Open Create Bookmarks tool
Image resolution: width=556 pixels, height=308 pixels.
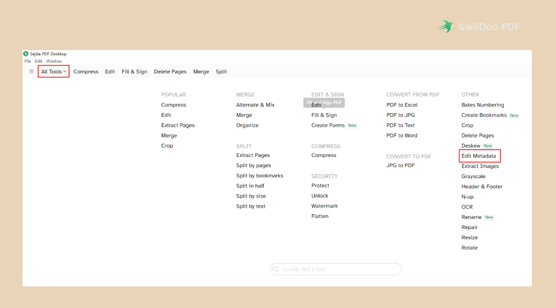(484, 115)
